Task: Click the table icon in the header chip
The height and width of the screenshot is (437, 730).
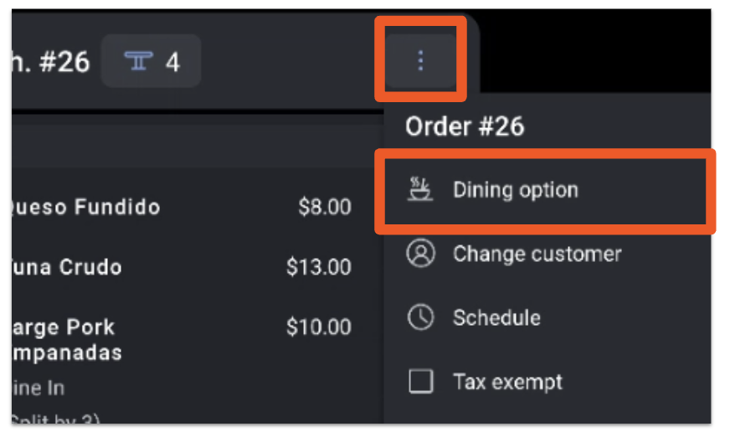Action: [x=138, y=61]
